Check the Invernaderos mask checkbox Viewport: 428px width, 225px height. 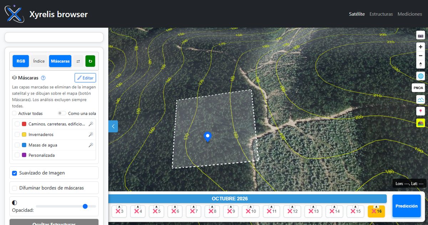coord(17,134)
